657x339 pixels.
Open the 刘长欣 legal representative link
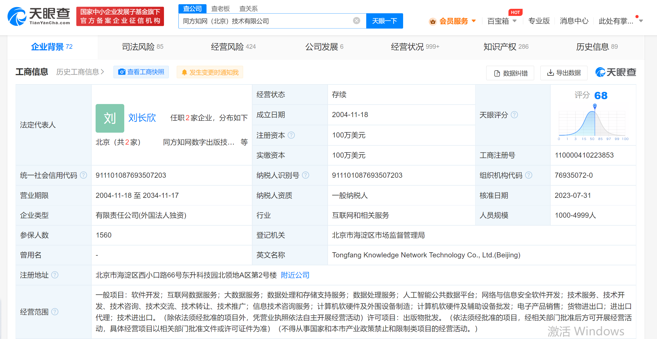[x=142, y=118]
